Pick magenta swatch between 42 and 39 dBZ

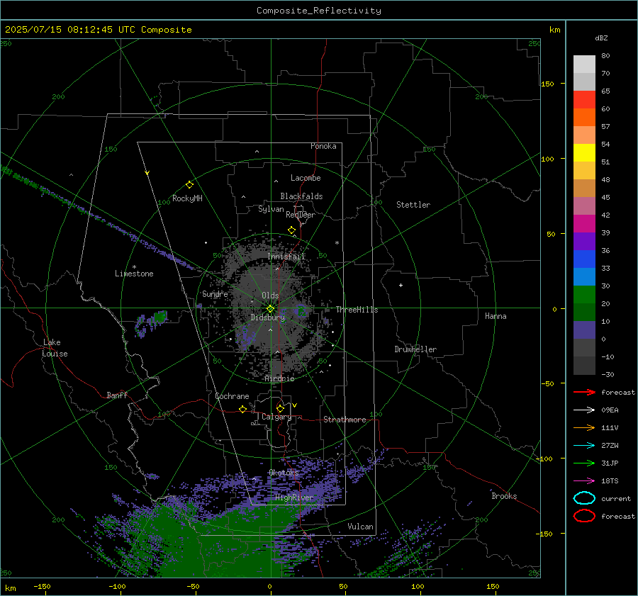pyautogui.click(x=584, y=223)
